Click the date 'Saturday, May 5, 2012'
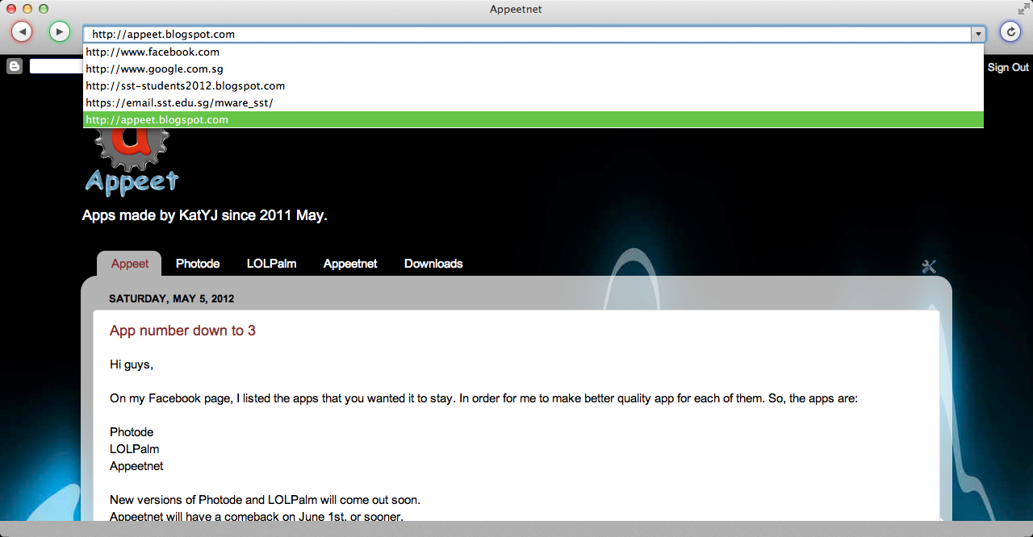Screen dimensions: 1033x537 [171, 298]
